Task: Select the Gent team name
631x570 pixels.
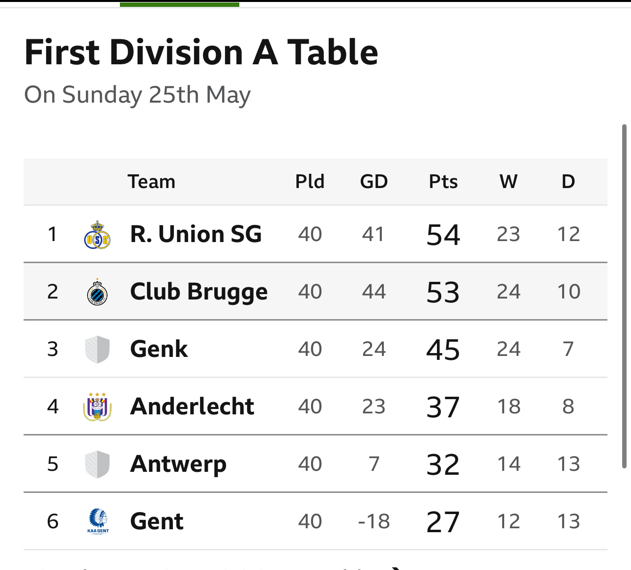Action: click(x=157, y=521)
